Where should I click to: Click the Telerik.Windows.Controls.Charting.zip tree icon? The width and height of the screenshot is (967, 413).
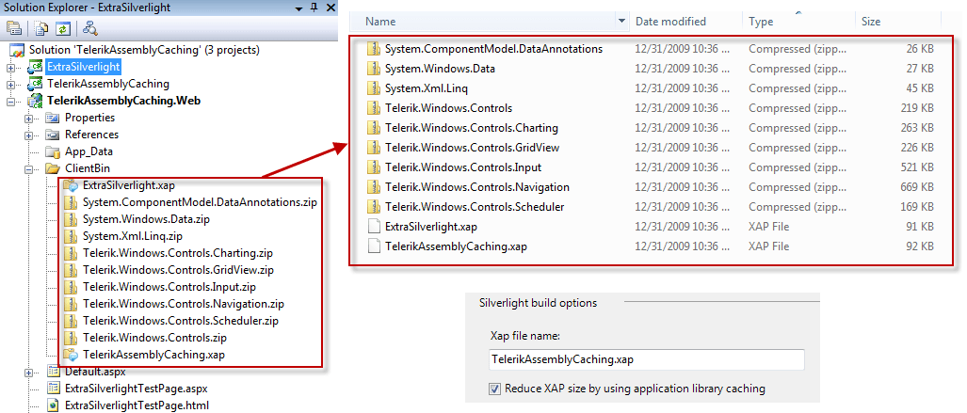pyautogui.click(x=71, y=253)
